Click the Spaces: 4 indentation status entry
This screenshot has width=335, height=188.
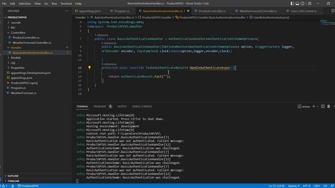click(x=294, y=186)
